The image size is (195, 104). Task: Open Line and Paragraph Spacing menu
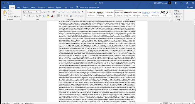[x=71, y=16]
